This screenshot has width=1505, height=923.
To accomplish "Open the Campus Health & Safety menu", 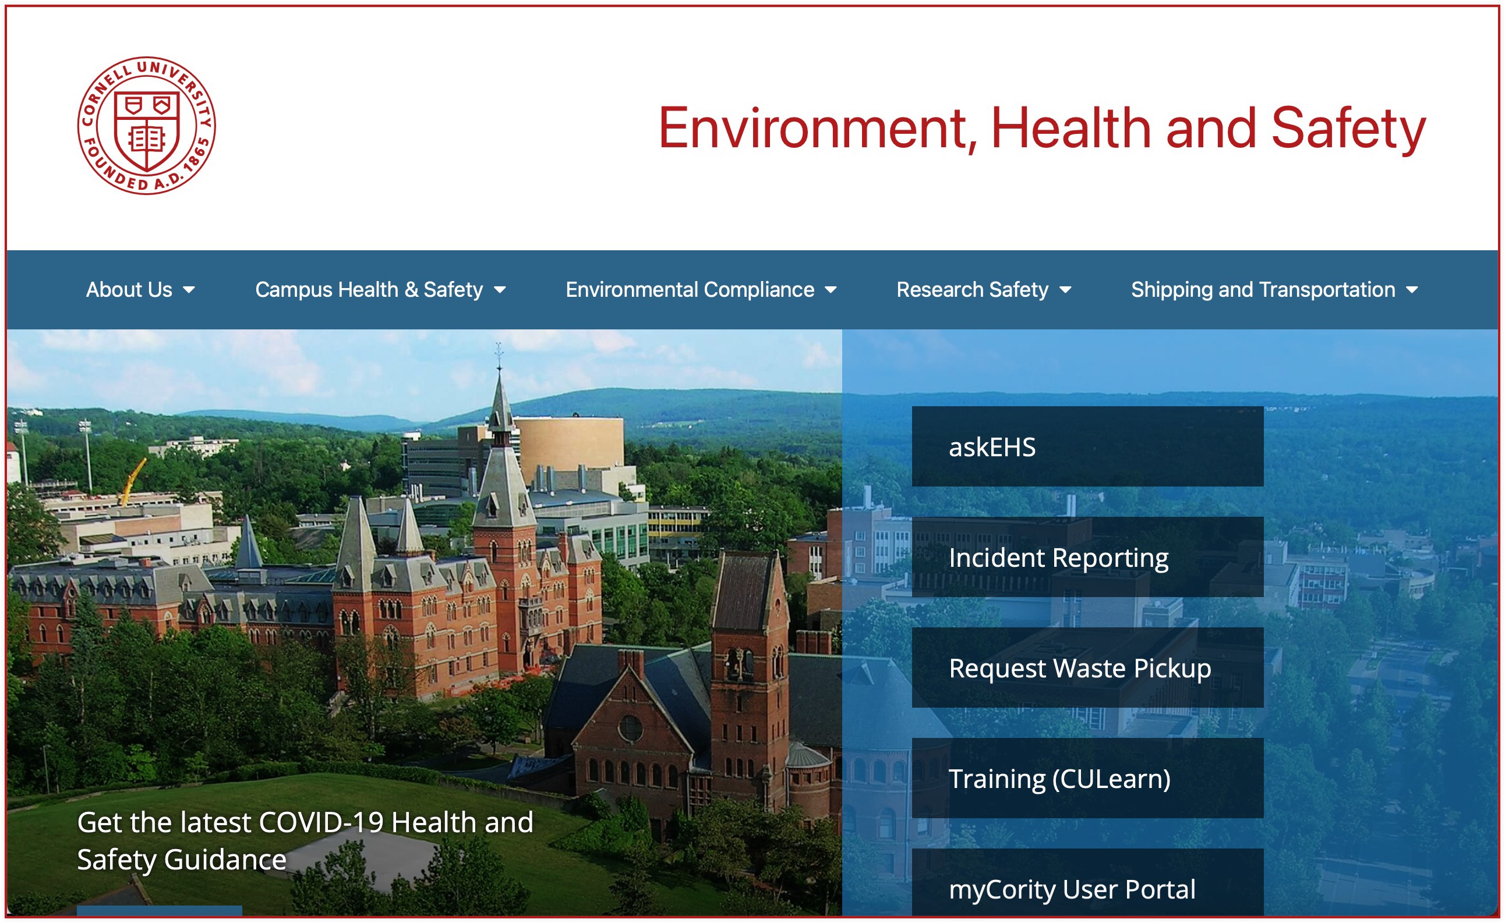I will click(x=369, y=289).
